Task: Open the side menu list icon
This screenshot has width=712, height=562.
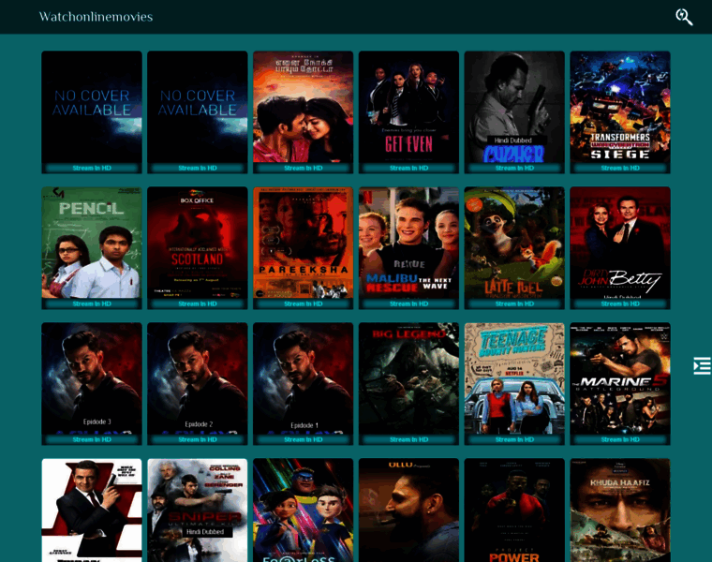Action: (x=702, y=365)
